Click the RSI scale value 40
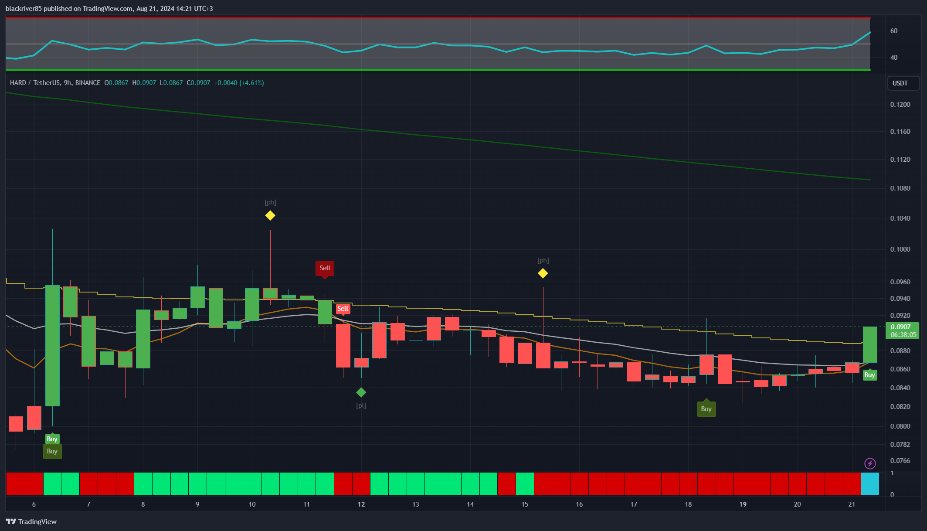 (894, 58)
